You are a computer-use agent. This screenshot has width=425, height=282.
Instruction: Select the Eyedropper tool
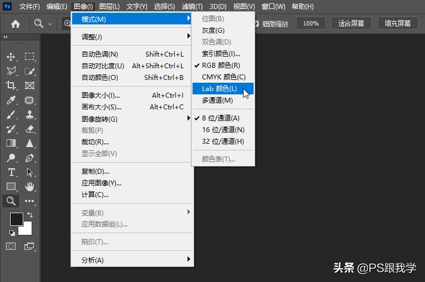point(11,100)
